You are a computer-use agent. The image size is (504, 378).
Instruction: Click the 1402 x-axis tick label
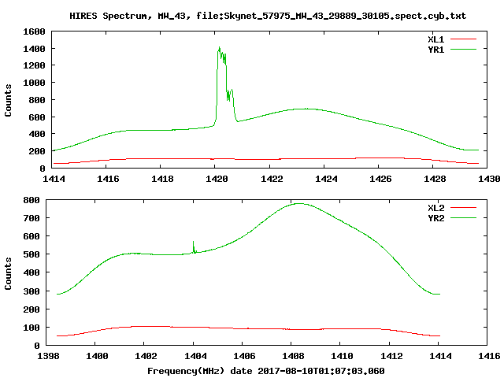pyautogui.click(x=146, y=356)
